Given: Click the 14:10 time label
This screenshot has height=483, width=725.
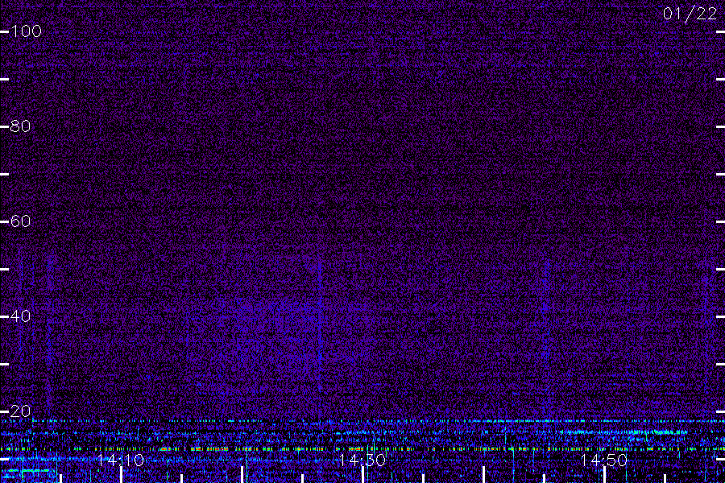Looking at the screenshot, I should (121, 460).
